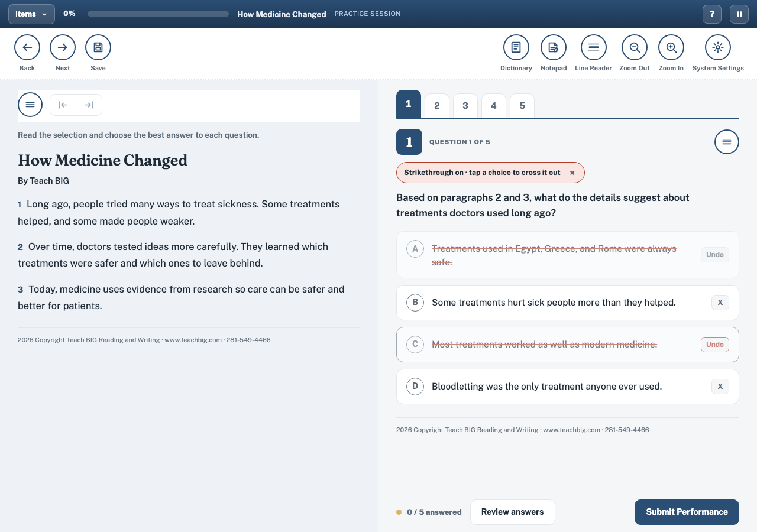The width and height of the screenshot is (757, 532).
Task: Select answer choice B circle
Action: click(415, 303)
